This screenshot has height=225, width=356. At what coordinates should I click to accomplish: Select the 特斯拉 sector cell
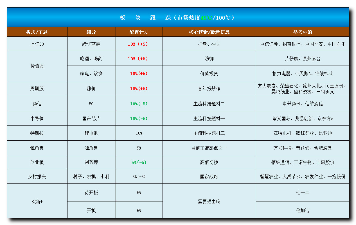37,133
